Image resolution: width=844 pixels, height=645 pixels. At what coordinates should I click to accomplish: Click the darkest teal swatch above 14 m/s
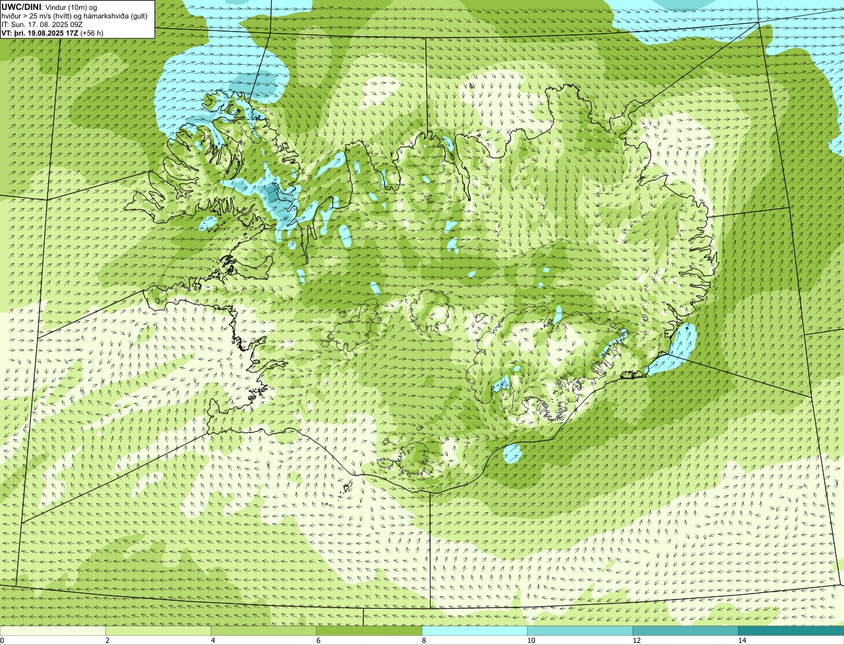pyautogui.click(x=791, y=630)
